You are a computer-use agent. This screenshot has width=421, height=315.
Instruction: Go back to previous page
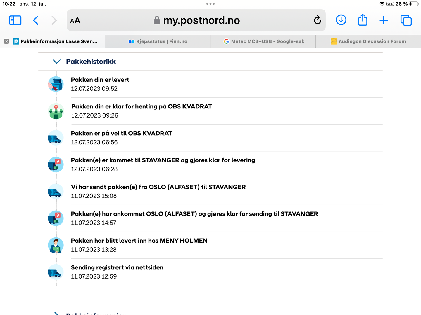coord(36,20)
